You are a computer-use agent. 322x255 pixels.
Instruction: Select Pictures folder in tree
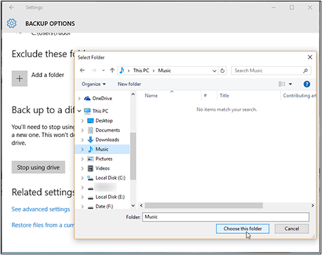coord(103,159)
